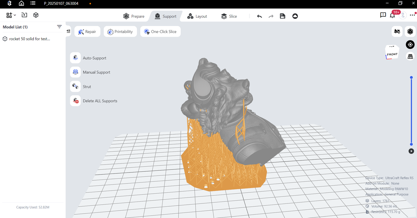The height and width of the screenshot is (218, 417).
Task: Open cloud upload for the project
Action: pyautogui.click(x=295, y=16)
